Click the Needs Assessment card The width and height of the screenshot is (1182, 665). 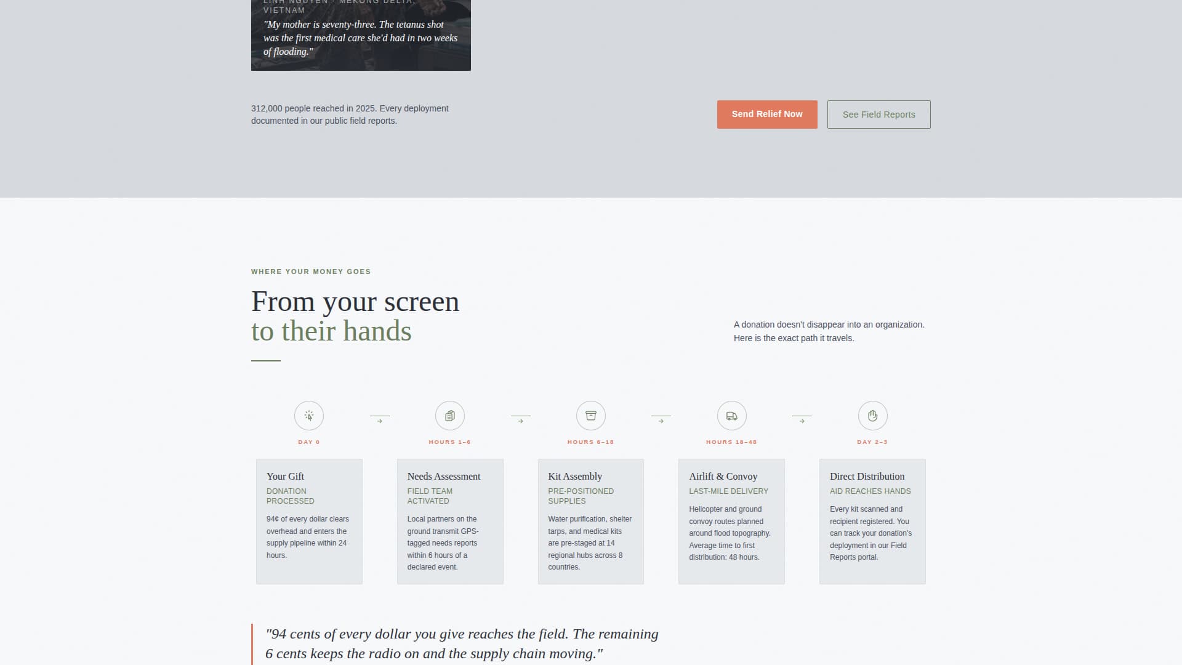pos(450,521)
